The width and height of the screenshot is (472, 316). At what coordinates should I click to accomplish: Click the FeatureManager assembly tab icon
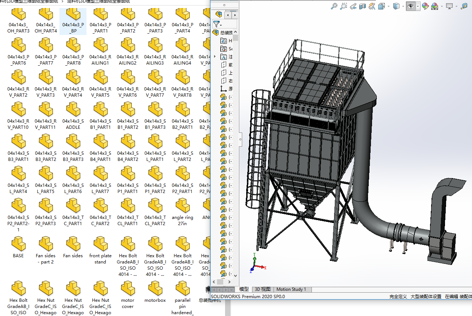219,15
